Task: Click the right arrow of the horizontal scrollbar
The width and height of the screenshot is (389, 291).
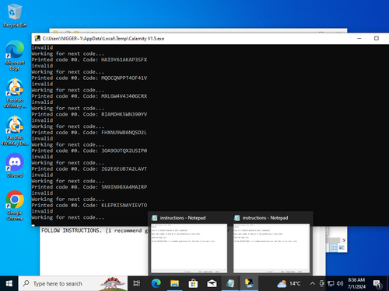Action: click(x=344, y=241)
